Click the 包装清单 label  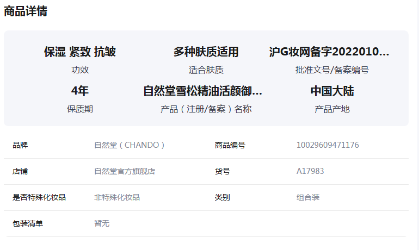click(x=28, y=223)
